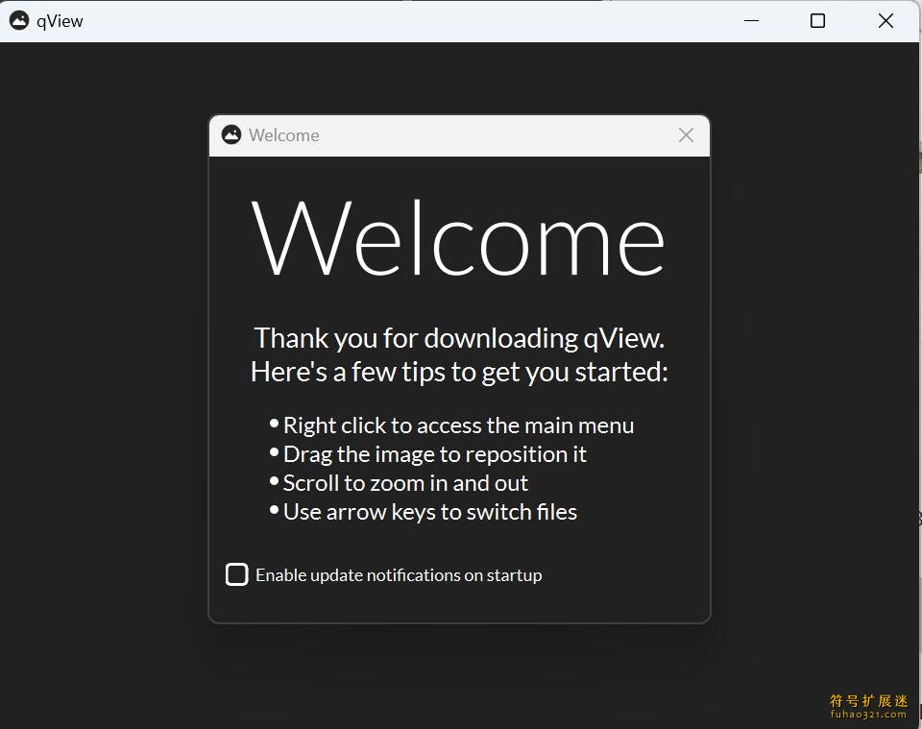
Task: Click the scroll to zoom tip text
Action: click(405, 483)
